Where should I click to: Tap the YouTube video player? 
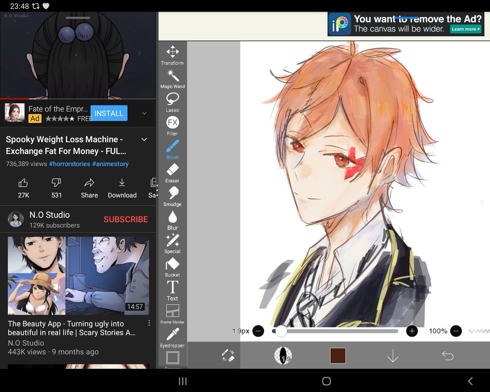coord(78,55)
